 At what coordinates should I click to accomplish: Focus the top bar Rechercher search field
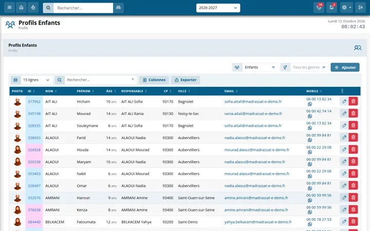click(x=83, y=8)
